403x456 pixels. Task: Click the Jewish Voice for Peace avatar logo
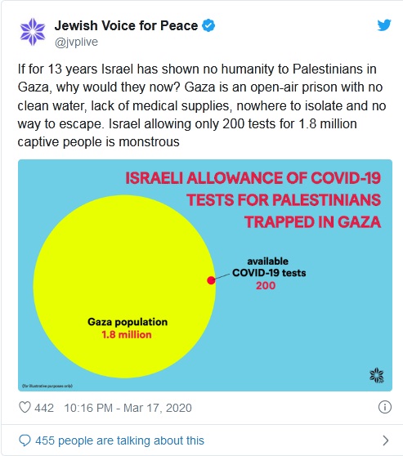(33, 32)
